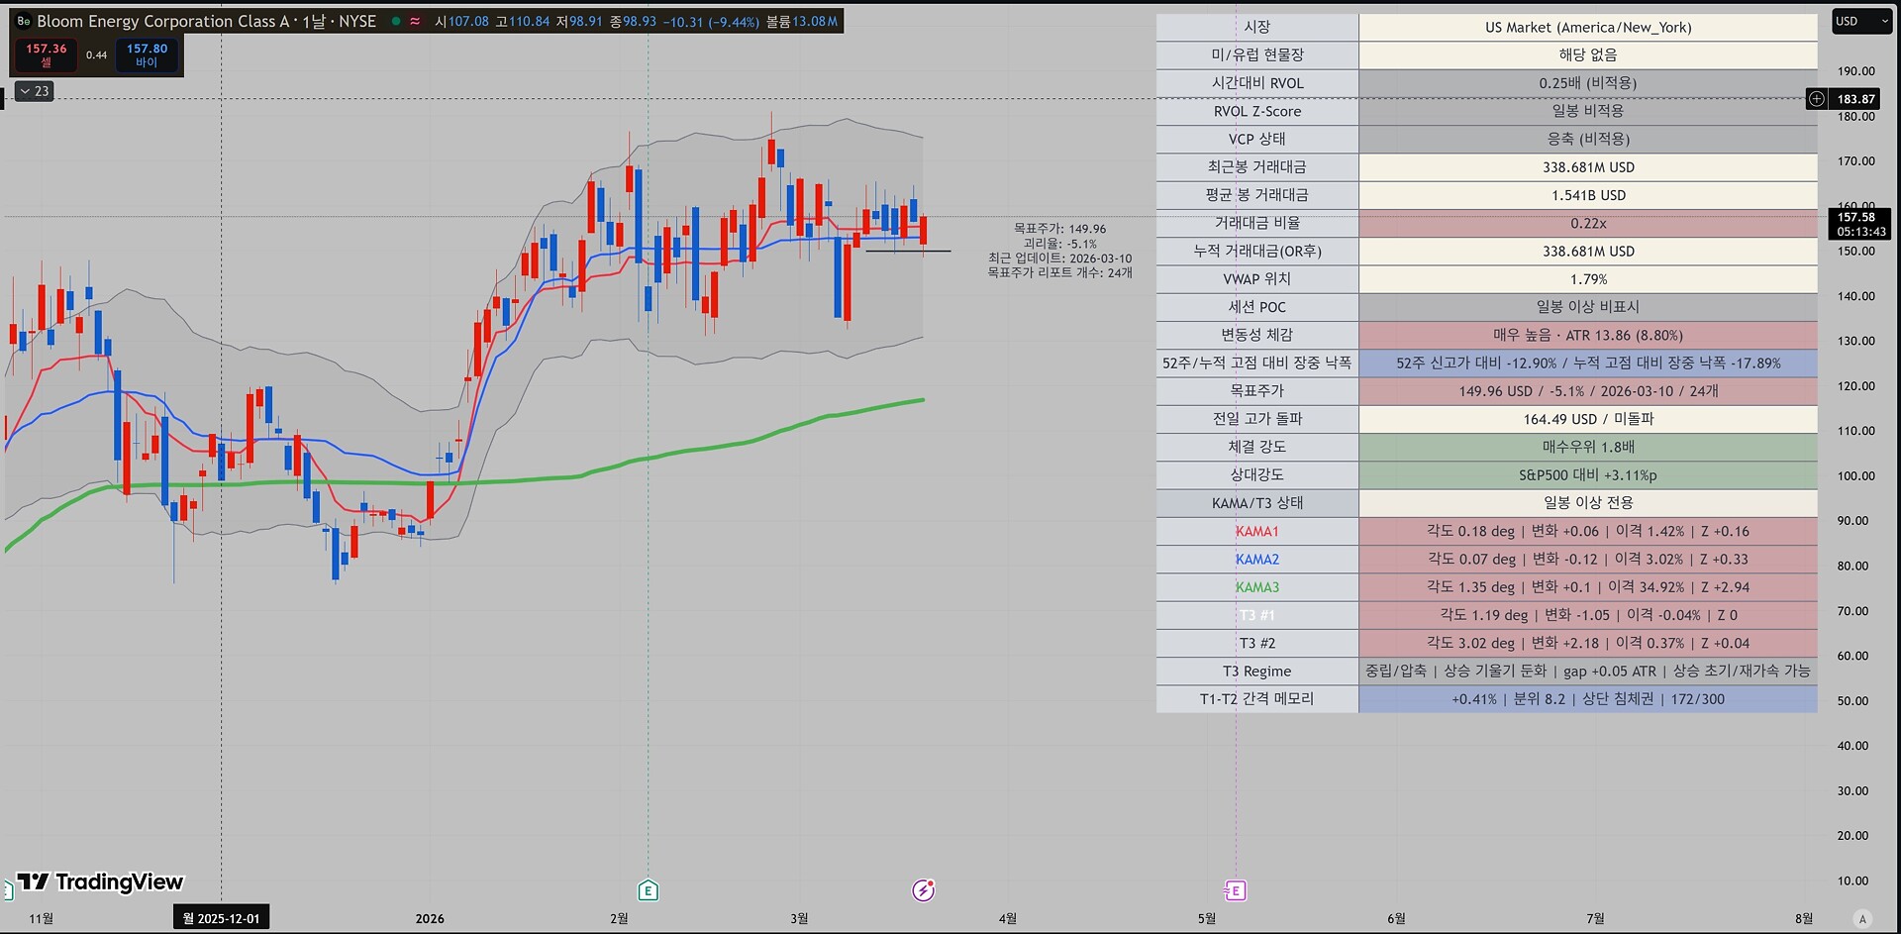The height and width of the screenshot is (934, 1901).
Task: Click the blue 'KAMA2' row label
Action: 1257,560
